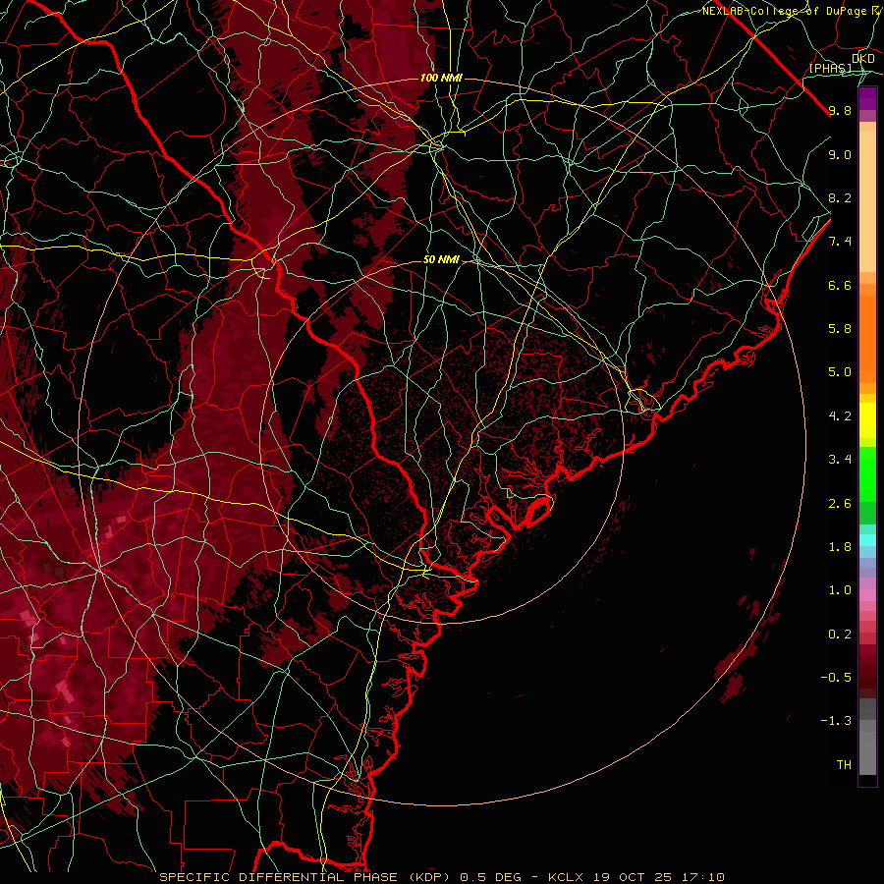Image resolution: width=884 pixels, height=884 pixels.
Task: Pick the yellow color bar segment
Action: (867, 420)
